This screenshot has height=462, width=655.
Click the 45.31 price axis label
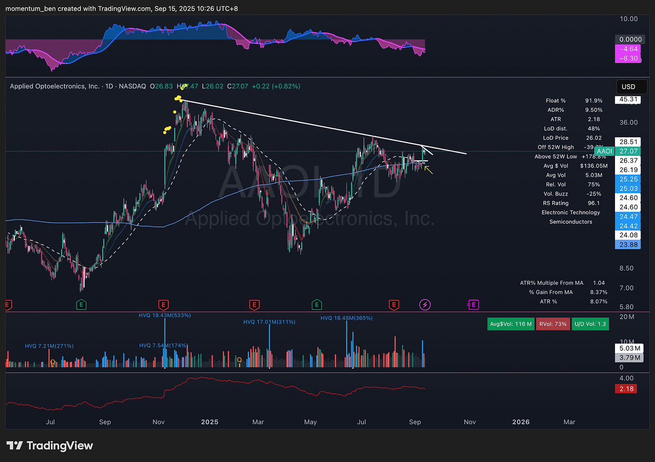coord(628,99)
